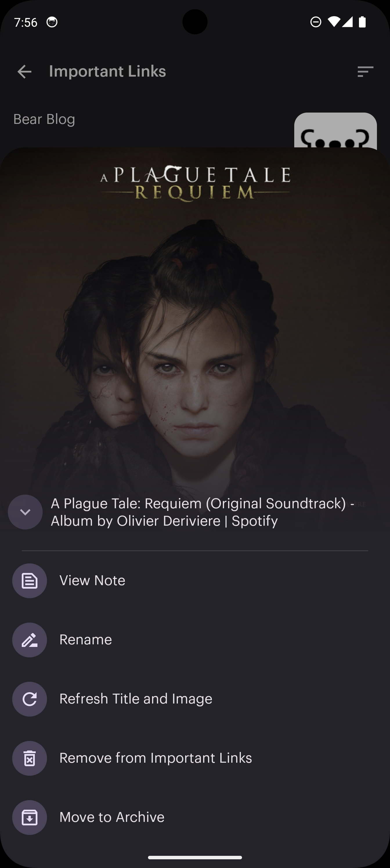
Task: Tap the refresh circular arrow icon
Action: 30,699
